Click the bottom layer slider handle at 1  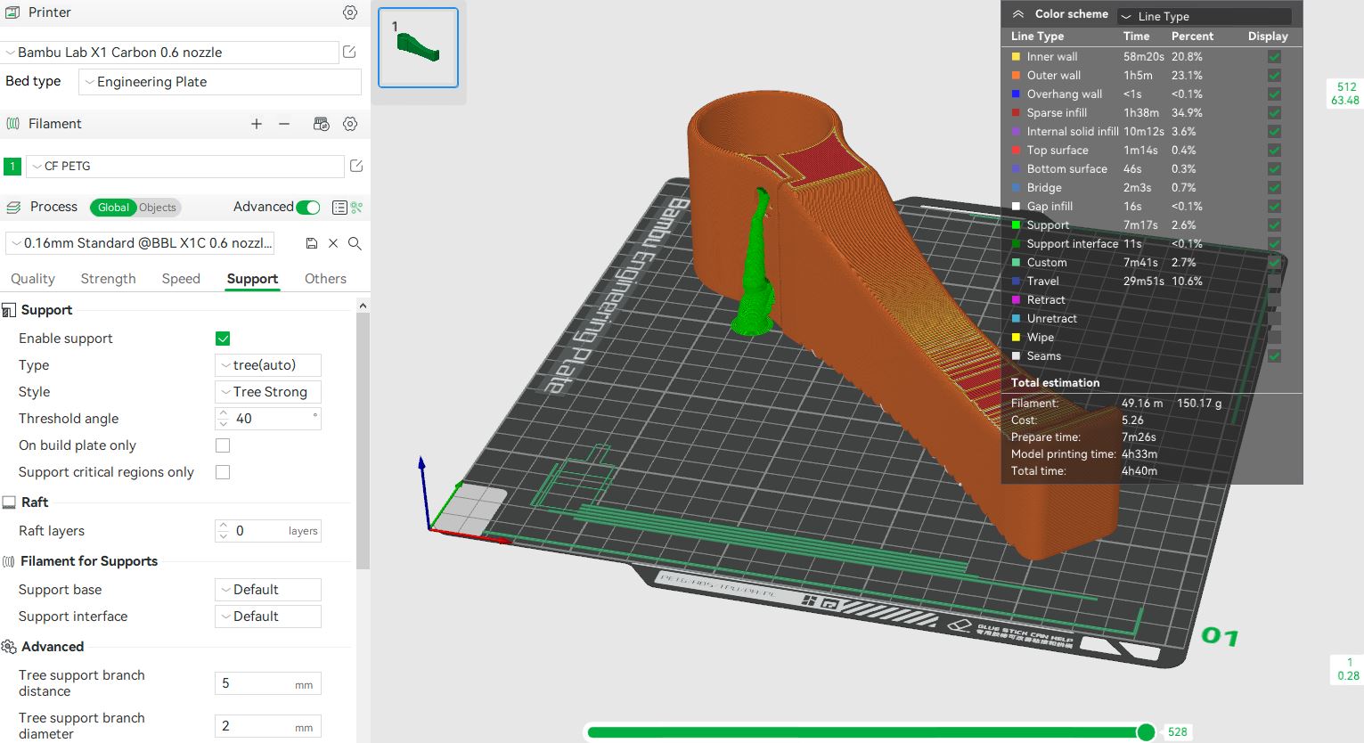click(x=1348, y=669)
